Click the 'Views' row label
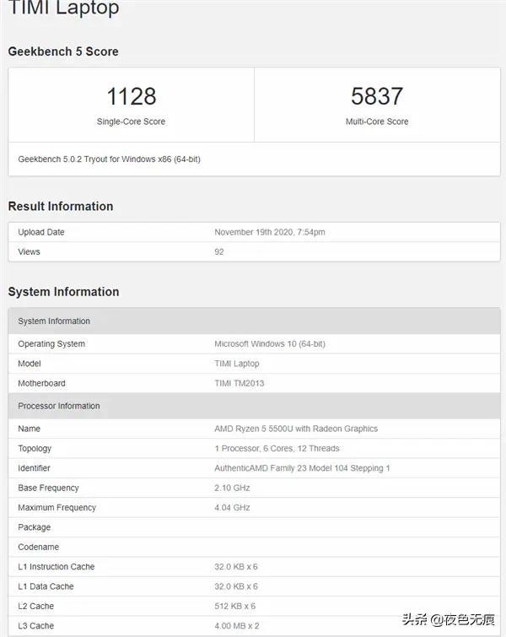506x637 pixels. (29, 252)
